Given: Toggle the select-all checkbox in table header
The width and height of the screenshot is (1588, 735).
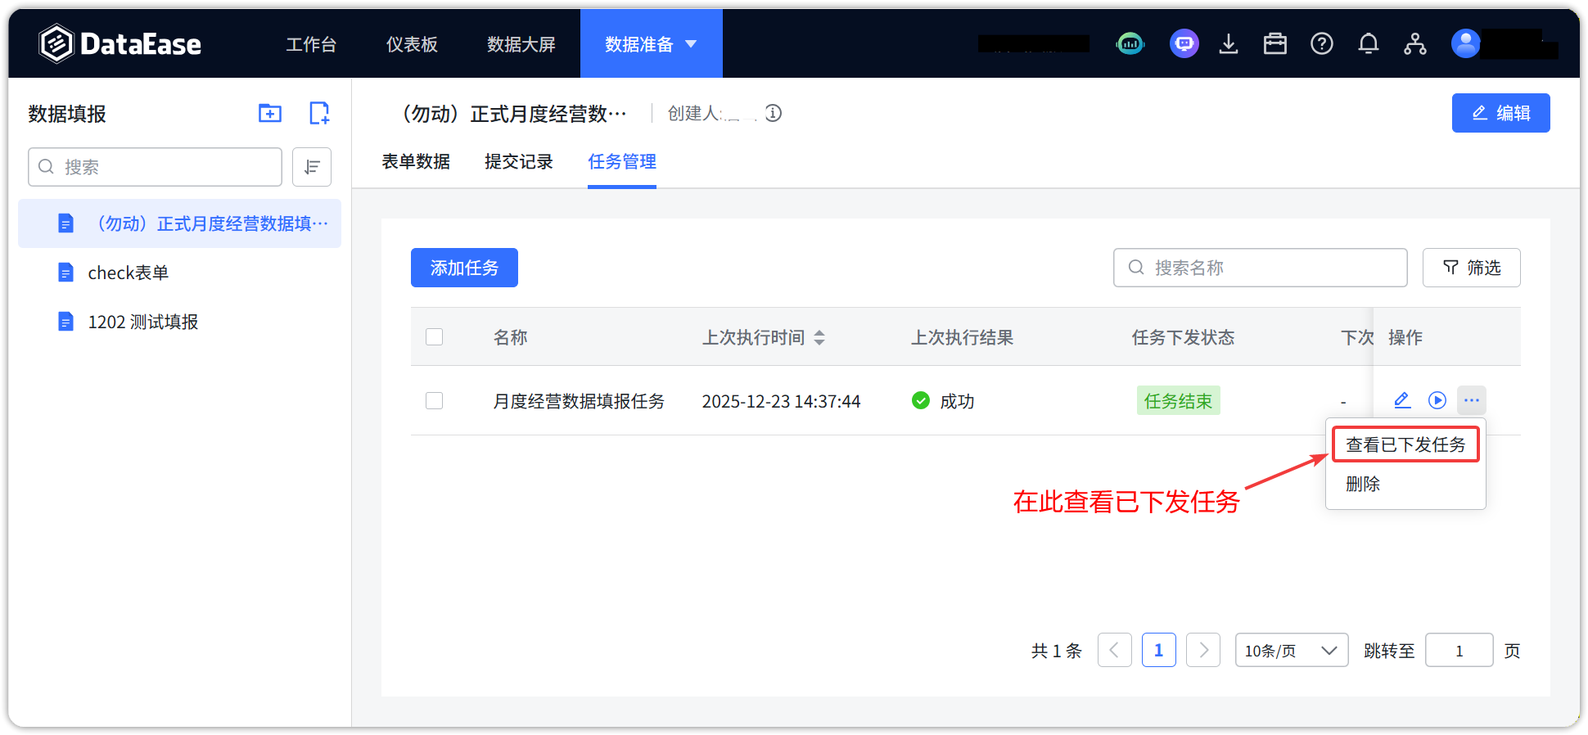Looking at the screenshot, I should click(435, 337).
